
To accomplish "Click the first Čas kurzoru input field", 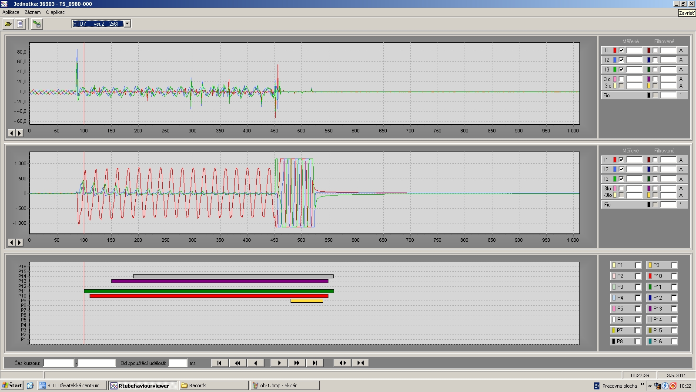I will click(x=59, y=363).
